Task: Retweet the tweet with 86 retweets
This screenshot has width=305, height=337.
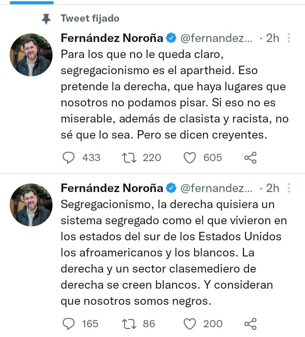Action: (x=128, y=324)
